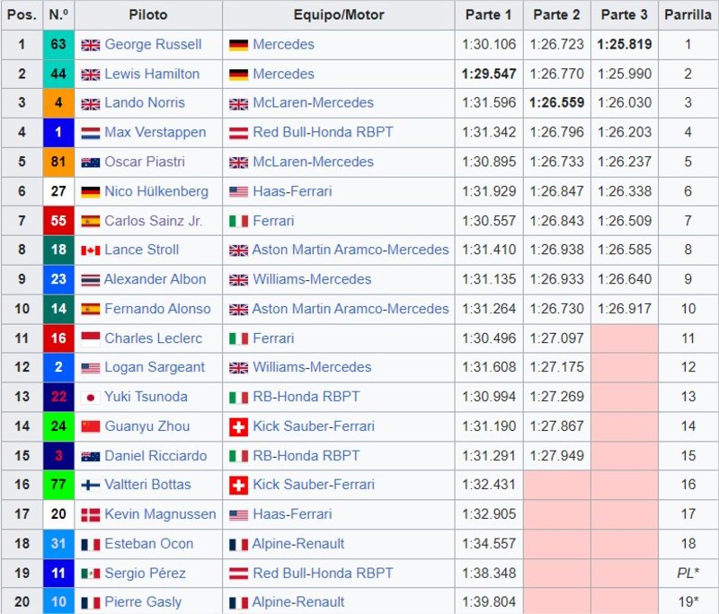The image size is (719, 614).
Task: Click the Dutch flag next to Max Verstappen
Action: 91,133
